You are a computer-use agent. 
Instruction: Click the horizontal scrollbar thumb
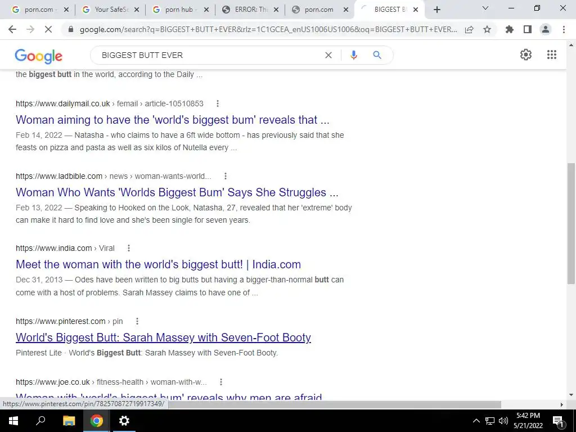point(334,405)
